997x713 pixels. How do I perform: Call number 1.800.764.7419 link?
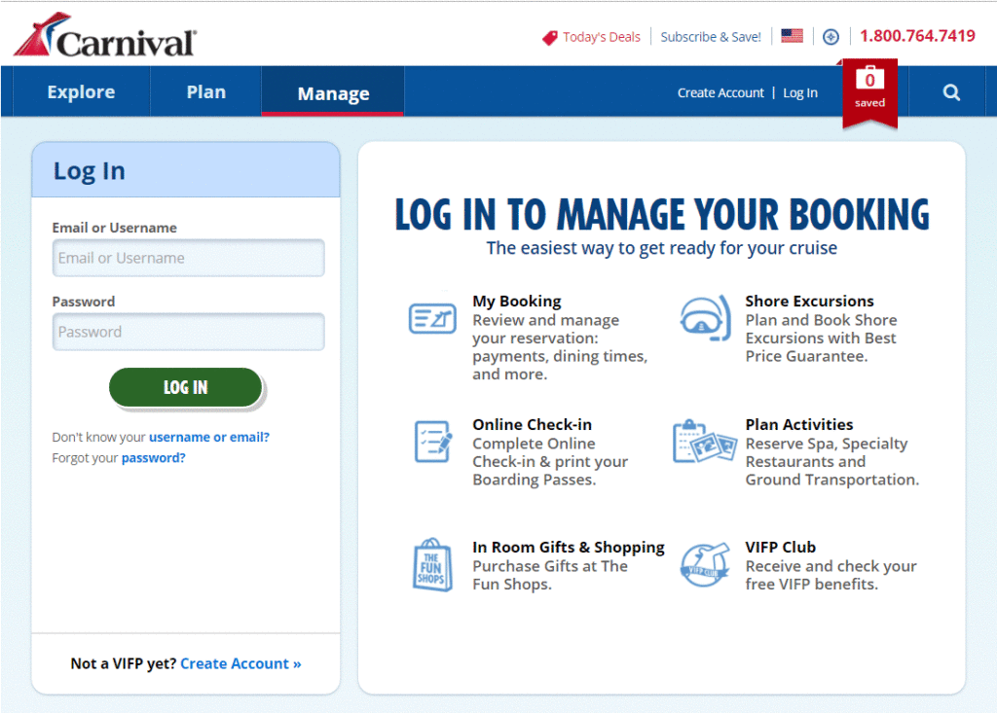point(917,36)
